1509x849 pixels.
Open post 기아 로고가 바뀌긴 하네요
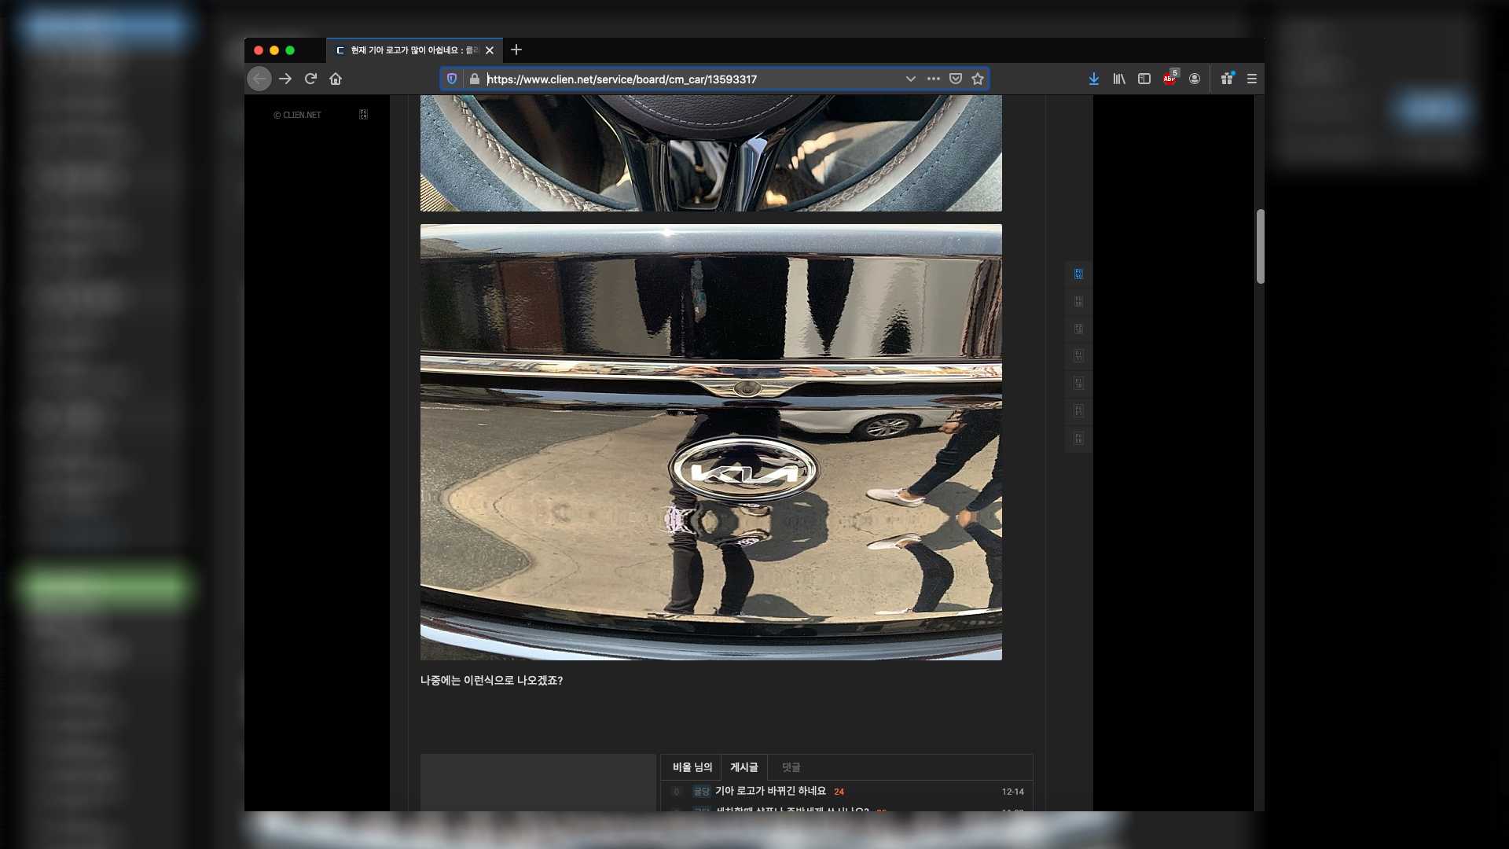click(x=770, y=791)
